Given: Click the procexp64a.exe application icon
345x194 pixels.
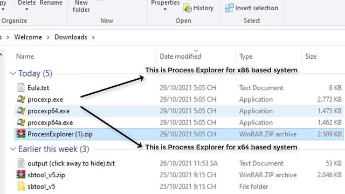Looking at the screenshot, I should coord(21,122).
